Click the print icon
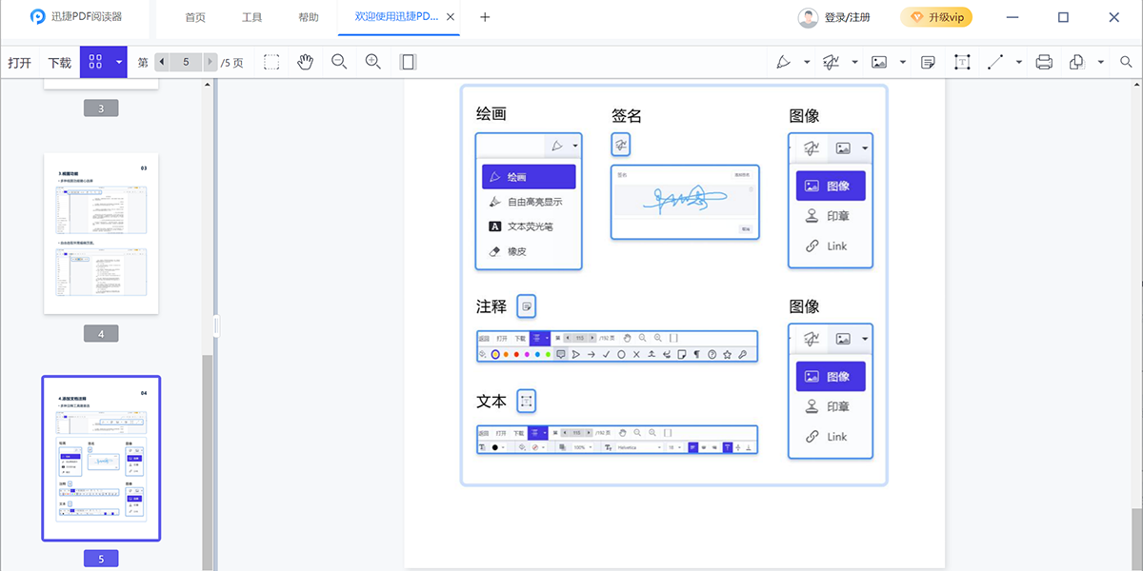1143x571 pixels. tap(1044, 62)
